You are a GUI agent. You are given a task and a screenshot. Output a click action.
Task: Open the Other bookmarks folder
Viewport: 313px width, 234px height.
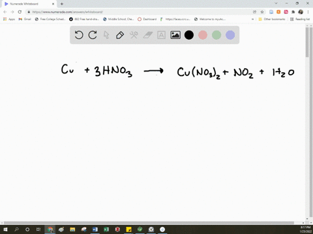[x=272, y=19]
